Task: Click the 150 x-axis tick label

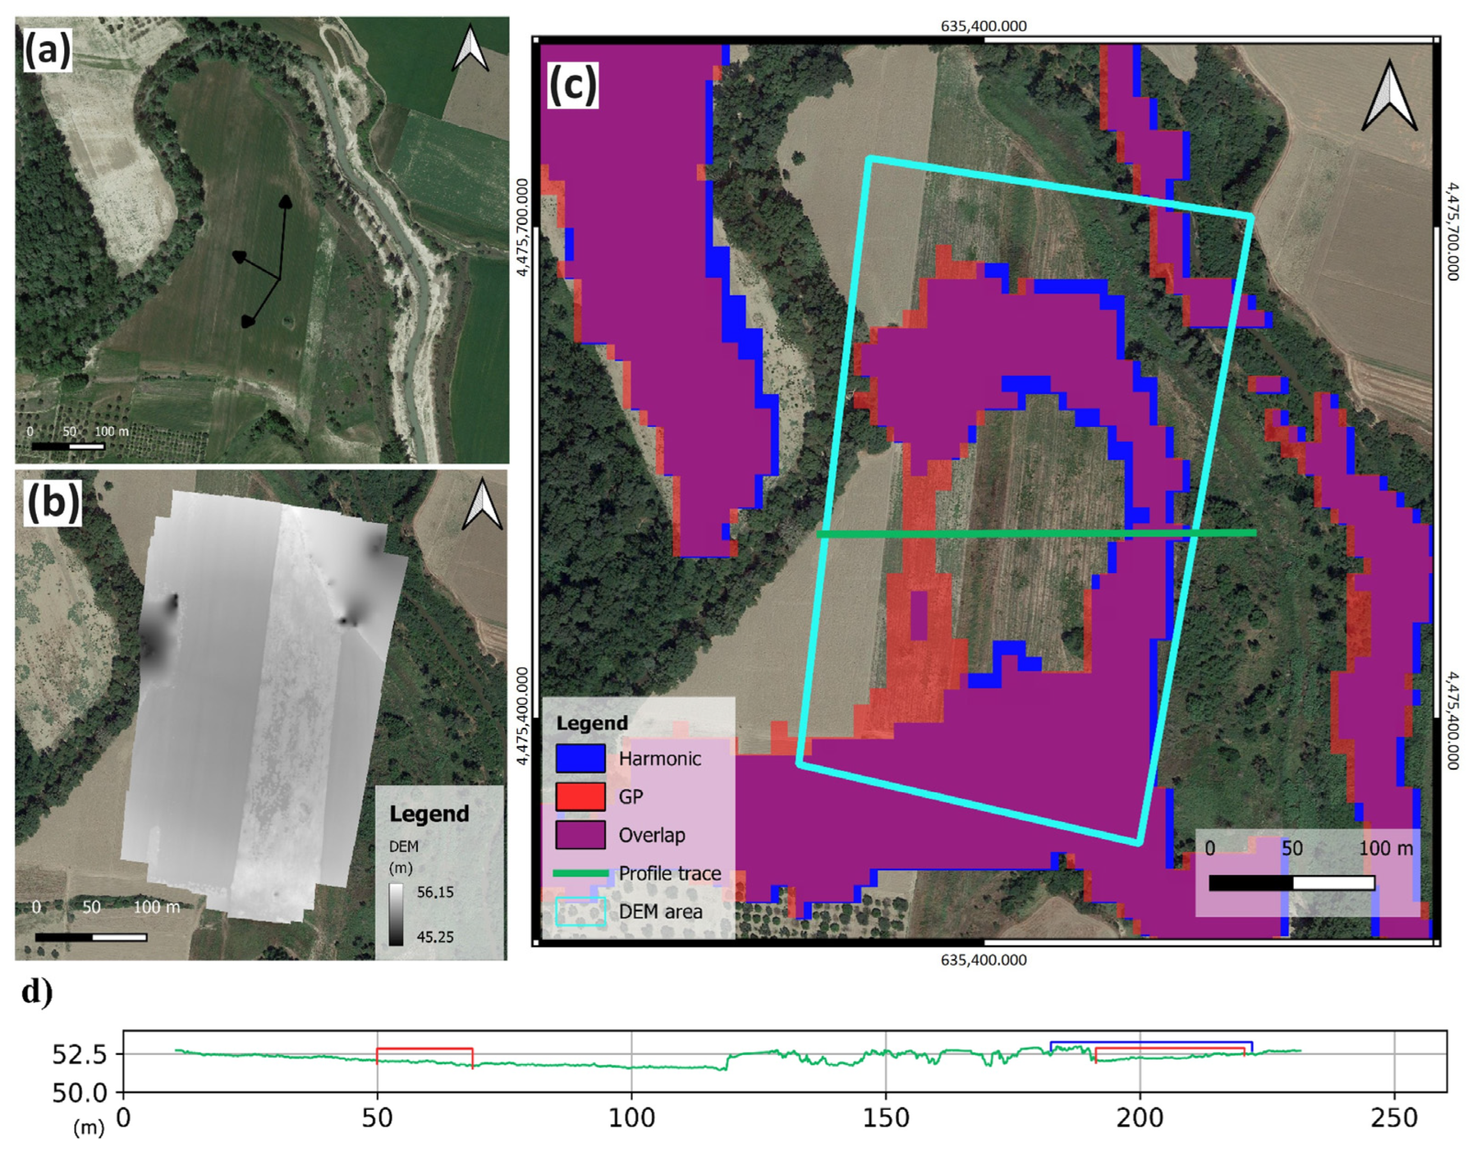Action: [x=885, y=1118]
